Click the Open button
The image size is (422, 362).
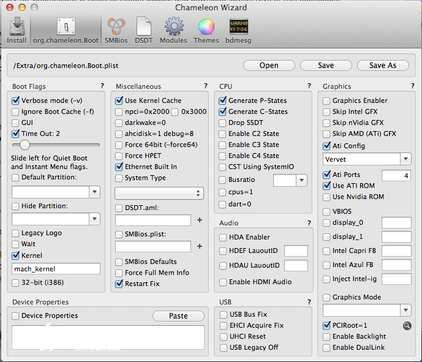tap(269, 66)
